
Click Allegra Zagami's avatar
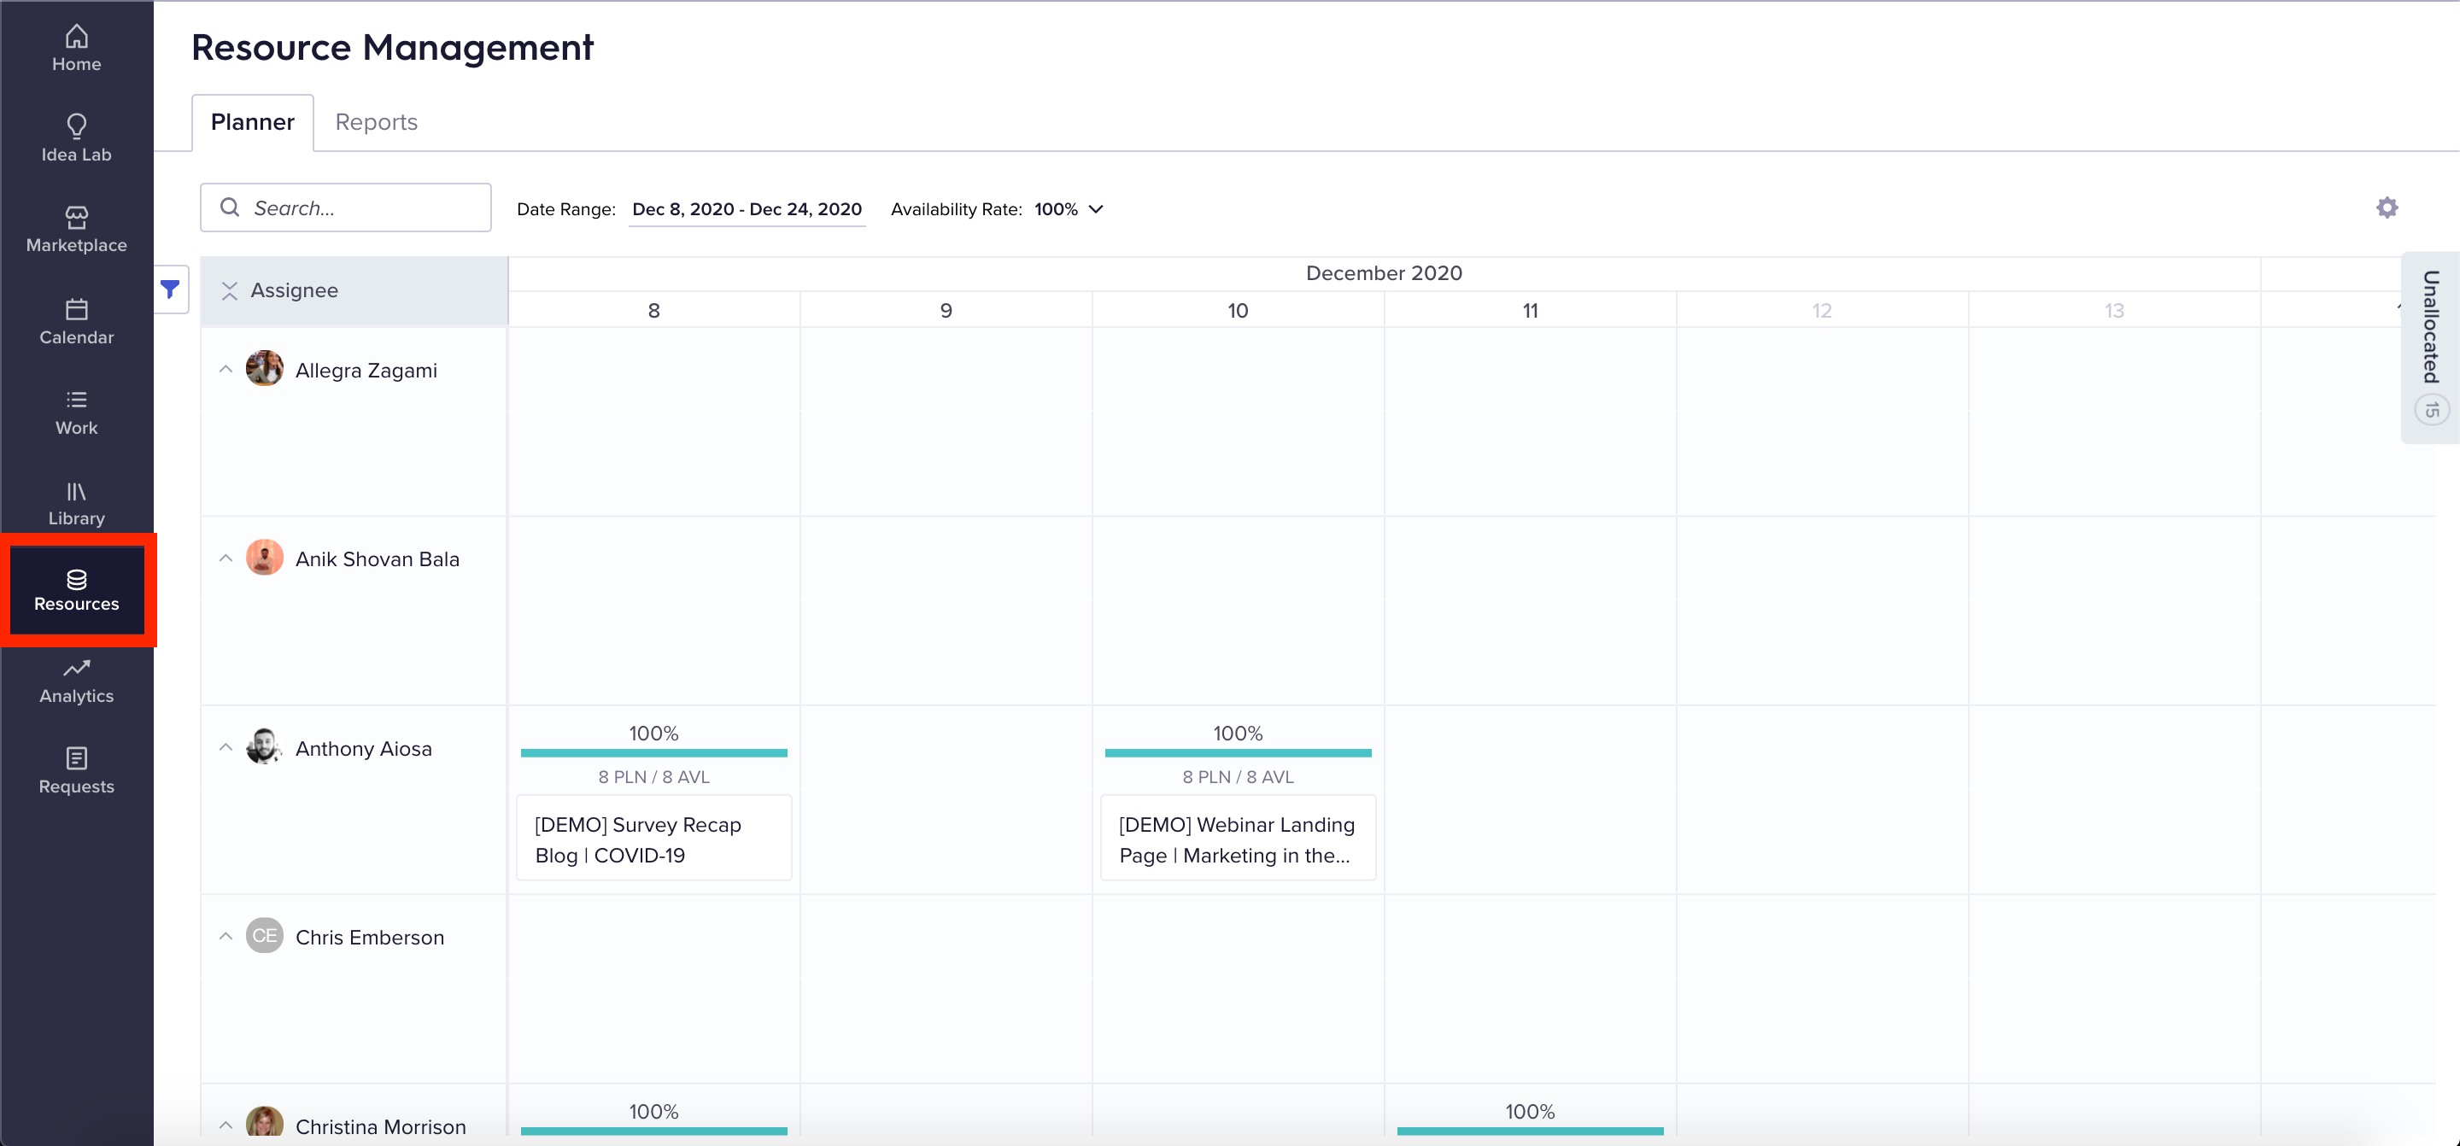[265, 369]
